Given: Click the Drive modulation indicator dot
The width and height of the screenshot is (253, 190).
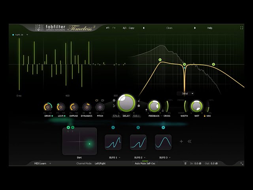Looking at the screenshot, I should point(52,116).
